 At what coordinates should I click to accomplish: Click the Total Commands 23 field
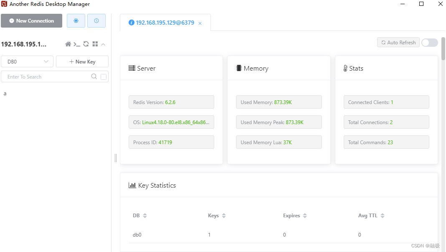click(386, 142)
